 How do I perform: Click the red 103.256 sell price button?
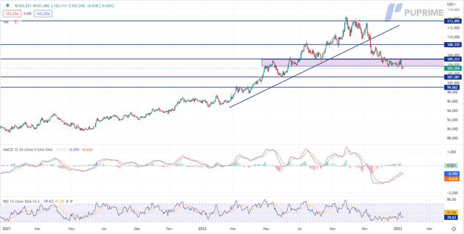pos(11,14)
